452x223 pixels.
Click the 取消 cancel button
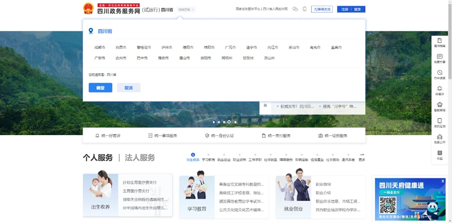[128, 87]
